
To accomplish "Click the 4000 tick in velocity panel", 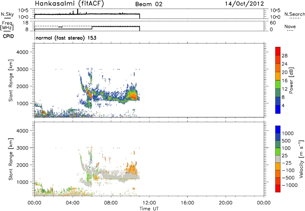I will 22,131.
